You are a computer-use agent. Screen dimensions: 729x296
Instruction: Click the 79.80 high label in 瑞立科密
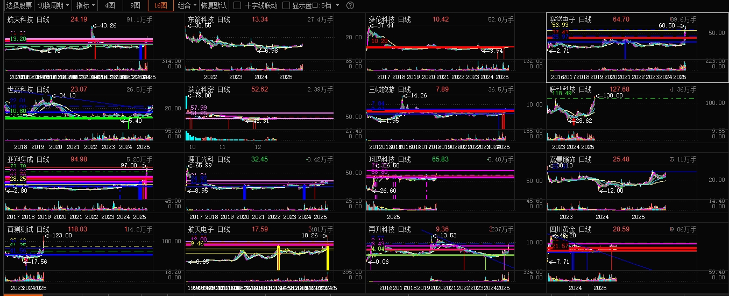point(203,95)
